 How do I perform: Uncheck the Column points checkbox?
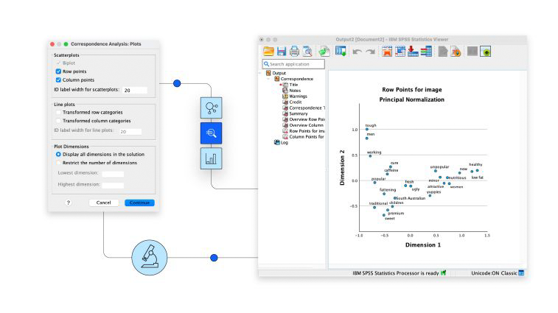tap(58, 80)
